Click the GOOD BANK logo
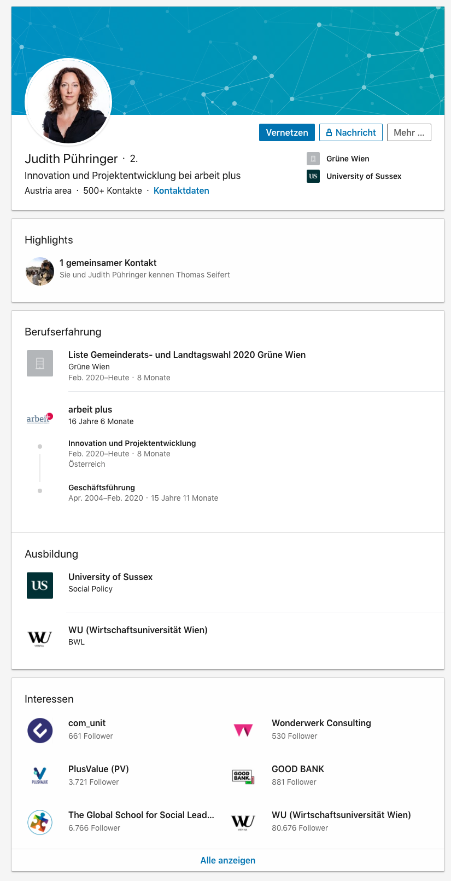 (243, 776)
